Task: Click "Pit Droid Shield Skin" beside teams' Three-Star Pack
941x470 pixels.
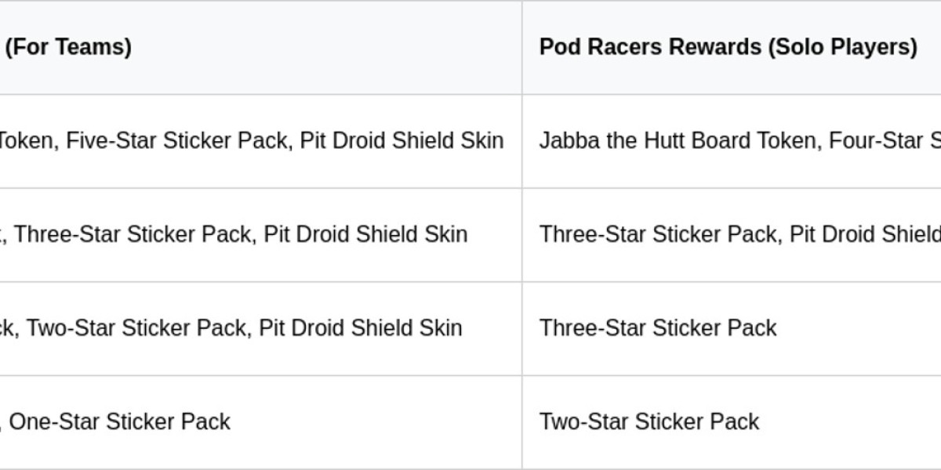Action: 365,234
